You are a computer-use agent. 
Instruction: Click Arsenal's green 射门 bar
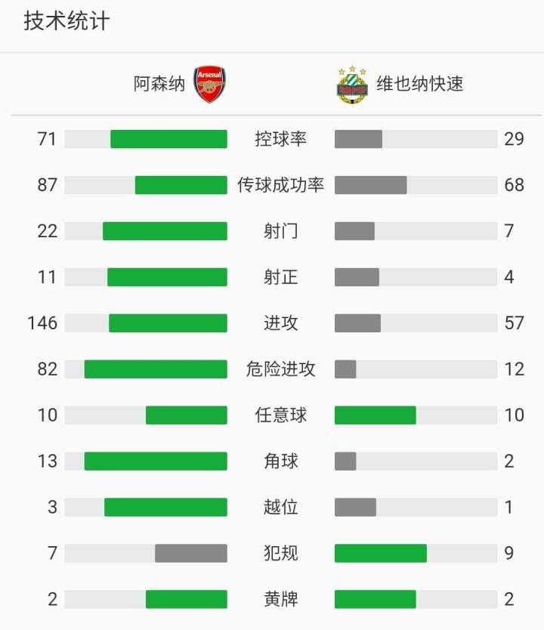pos(165,231)
